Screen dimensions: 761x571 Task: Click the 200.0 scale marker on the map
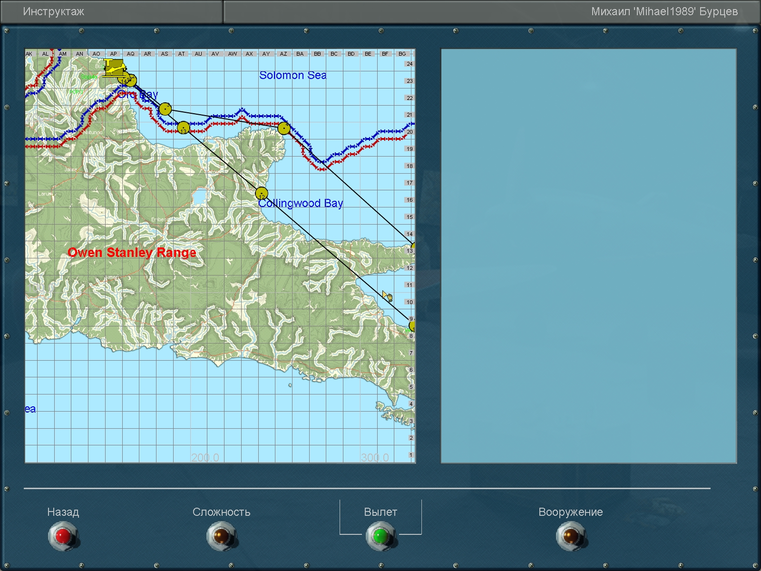pyautogui.click(x=205, y=458)
